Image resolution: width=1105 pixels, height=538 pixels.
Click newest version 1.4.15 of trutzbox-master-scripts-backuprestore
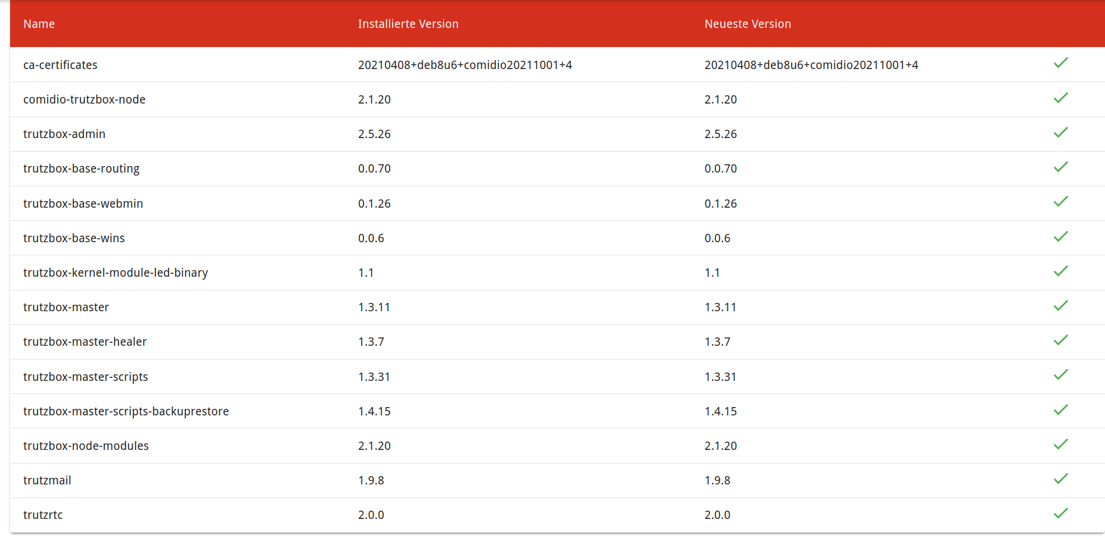(721, 411)
